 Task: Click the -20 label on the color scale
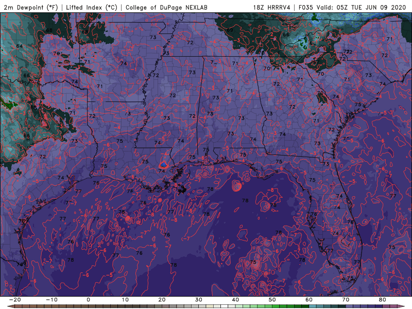pyautogui.click(x=15, y=300)
